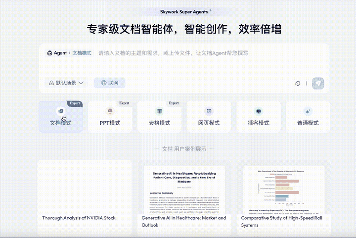Select the 文档模式 mode card

click(x=61, y=117)
